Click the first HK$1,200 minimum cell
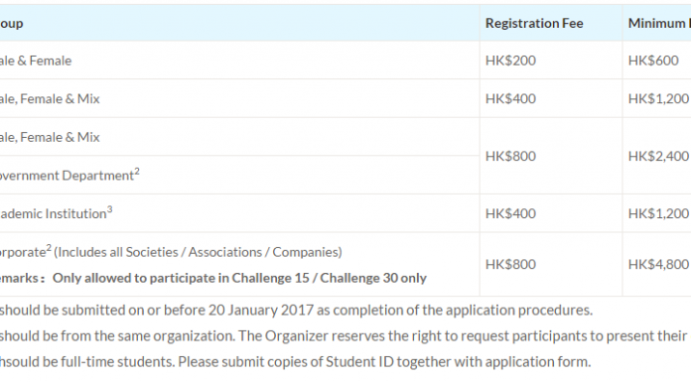 (658, 98)
